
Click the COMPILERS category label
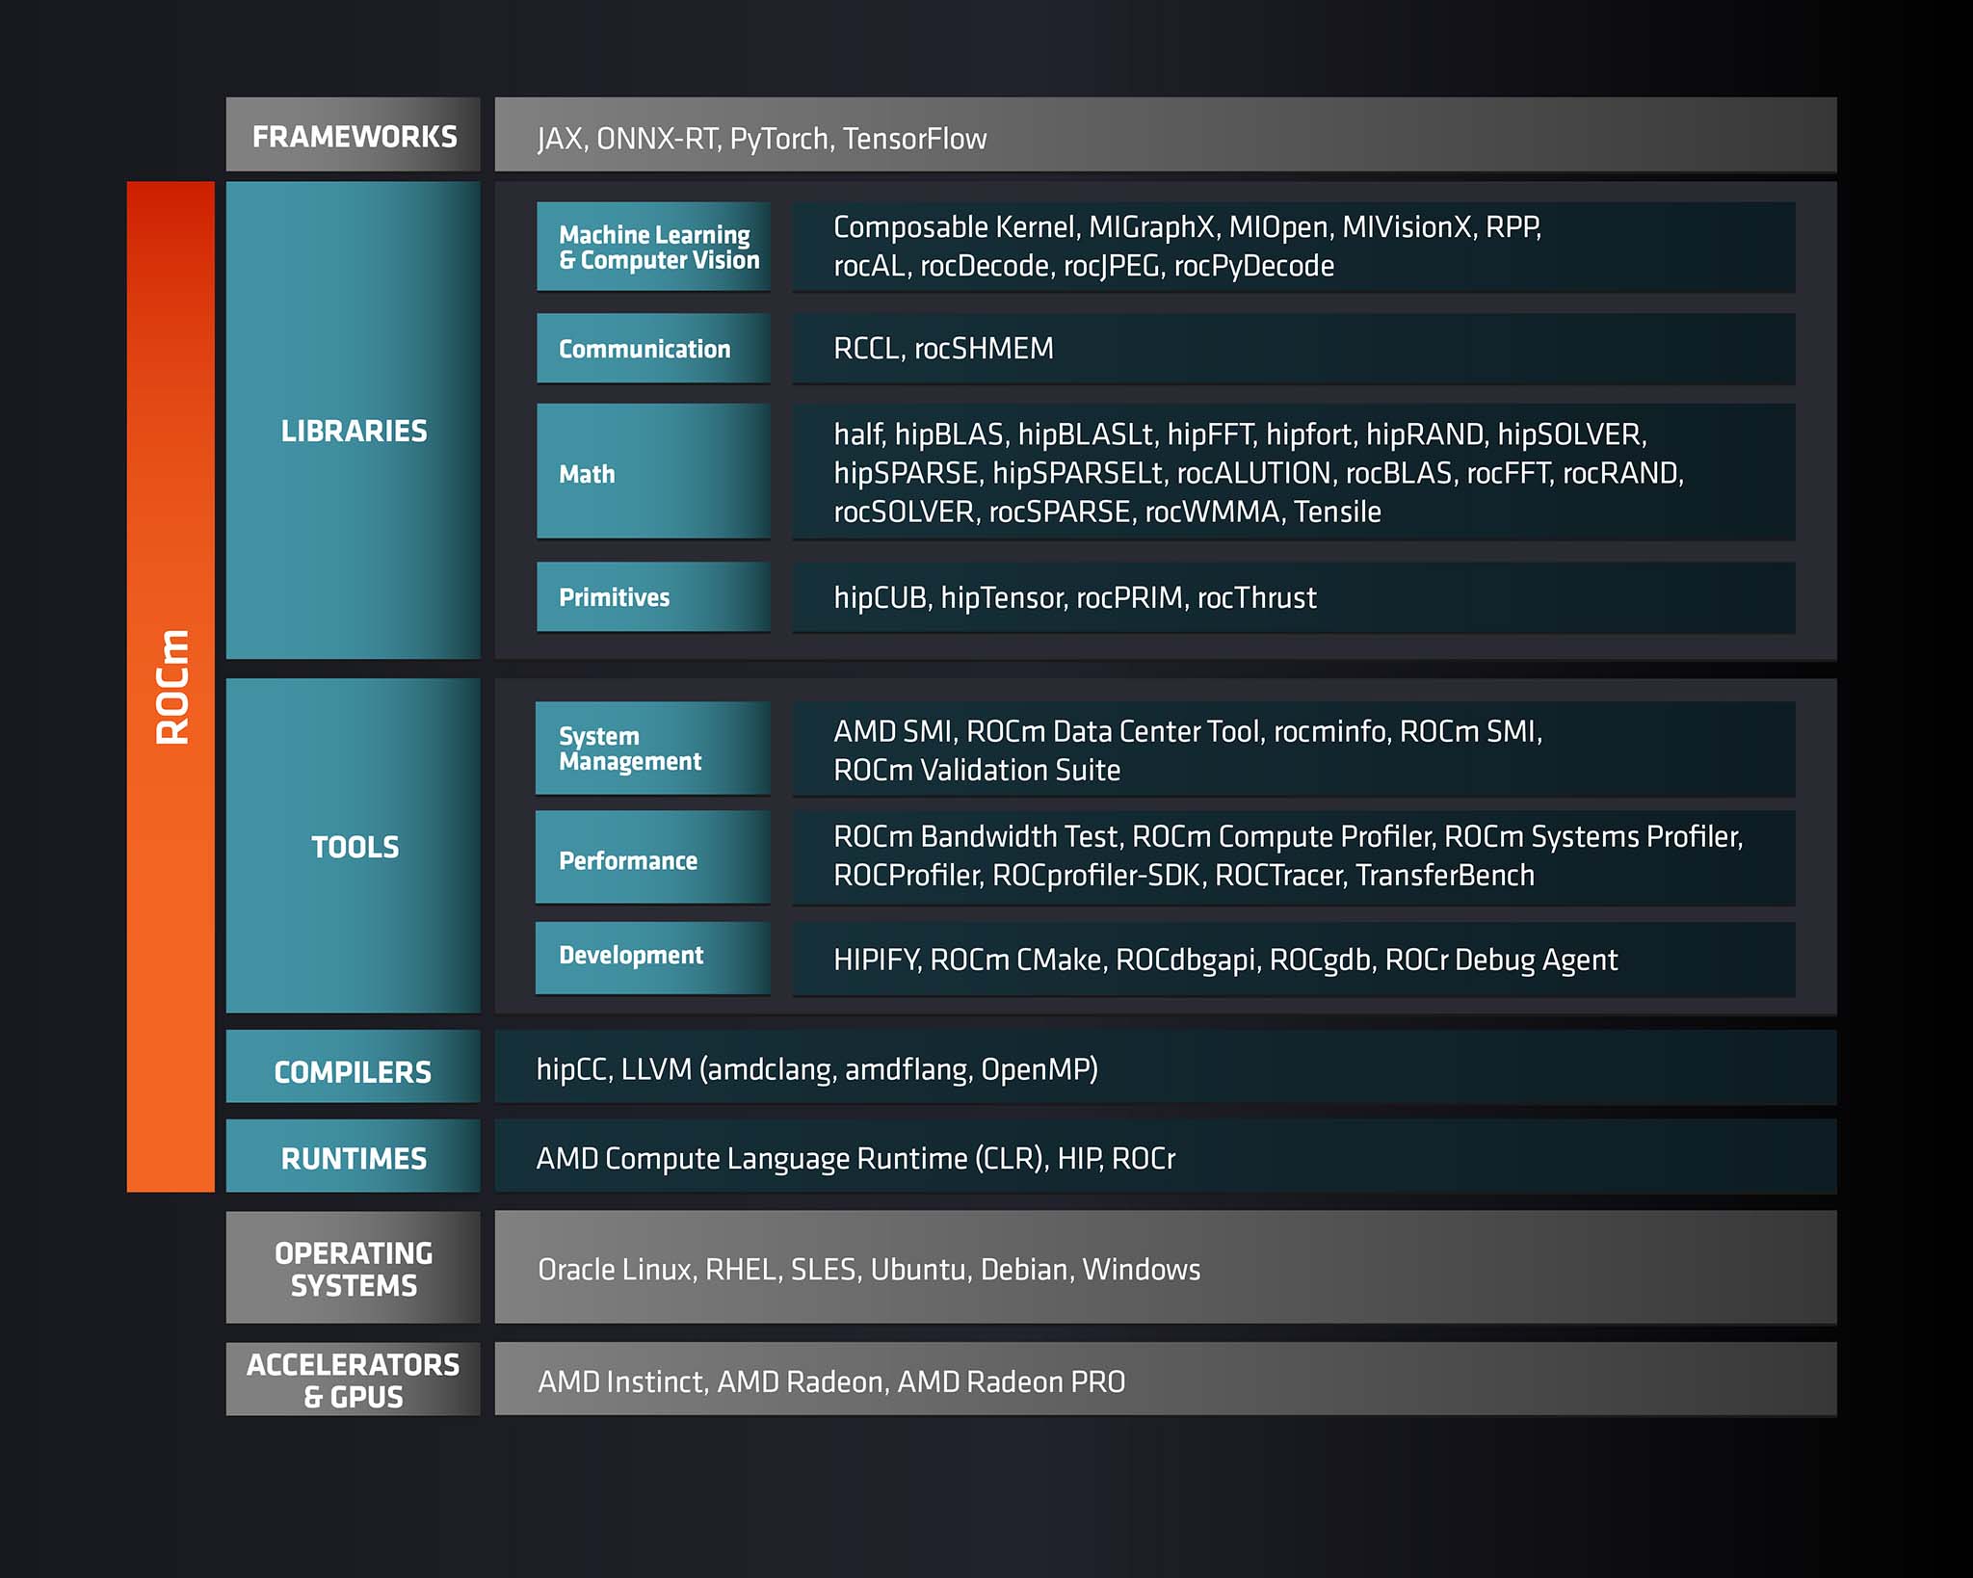click(354, 1066)
